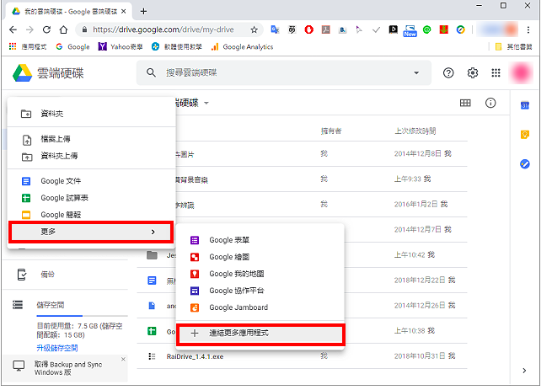Click the Google Drive logo
This screenshot has width=552, height=390.
(23, 72)
